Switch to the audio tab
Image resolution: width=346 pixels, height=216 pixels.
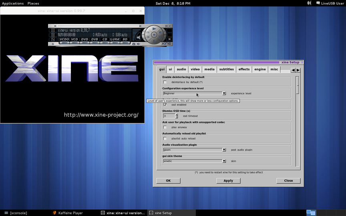pos(181,69)
